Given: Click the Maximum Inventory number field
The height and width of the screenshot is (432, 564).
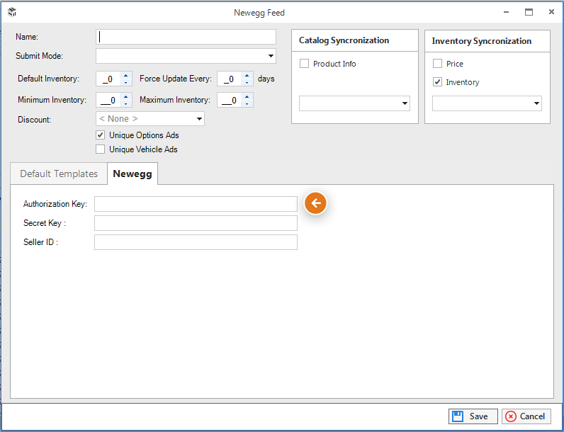Looking at the screenshot, I should coord(230,100).
